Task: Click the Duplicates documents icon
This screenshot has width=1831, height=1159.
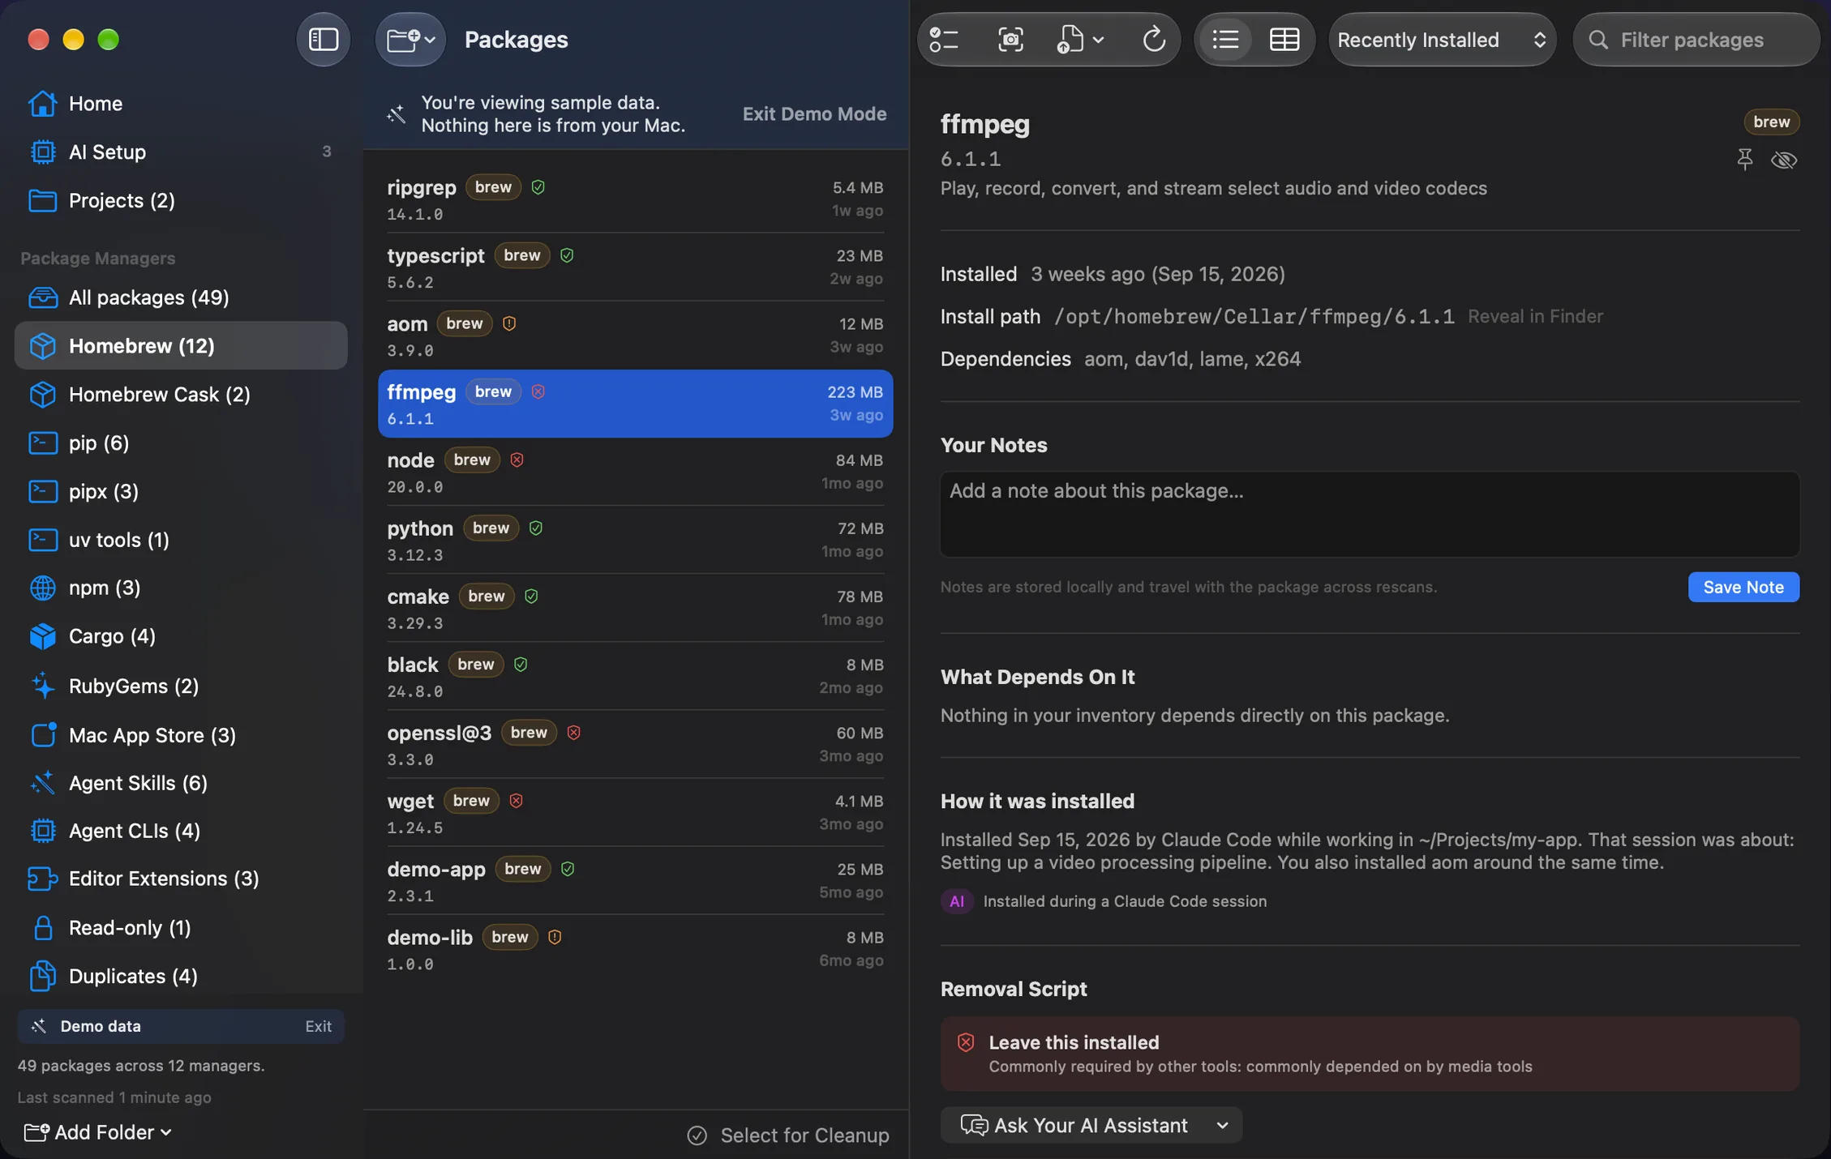Action: [x=42, y=976]
